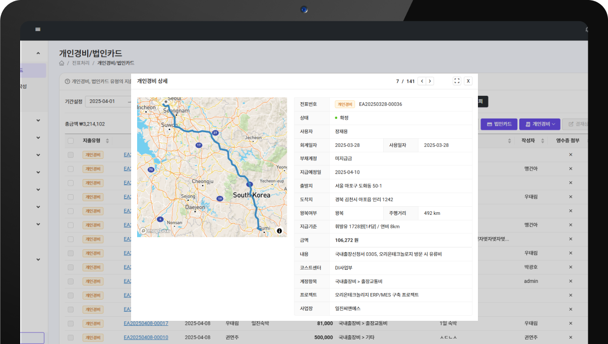Expand the first collapsed sidebar menu chevron
This screenshot has height=344, width=608.
click(x=38, y=121)
